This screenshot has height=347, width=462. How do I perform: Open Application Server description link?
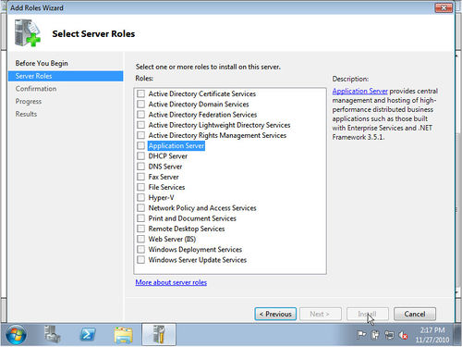coord(360,91)
